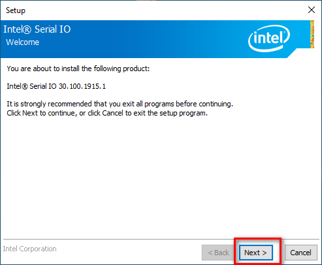Click the registered trademark symbol in header title
Viewport: 322px width, 265px height.
click(x=27, y=29)
